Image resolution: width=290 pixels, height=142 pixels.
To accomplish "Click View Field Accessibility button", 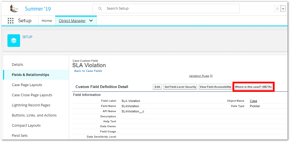I will (216, 87).
